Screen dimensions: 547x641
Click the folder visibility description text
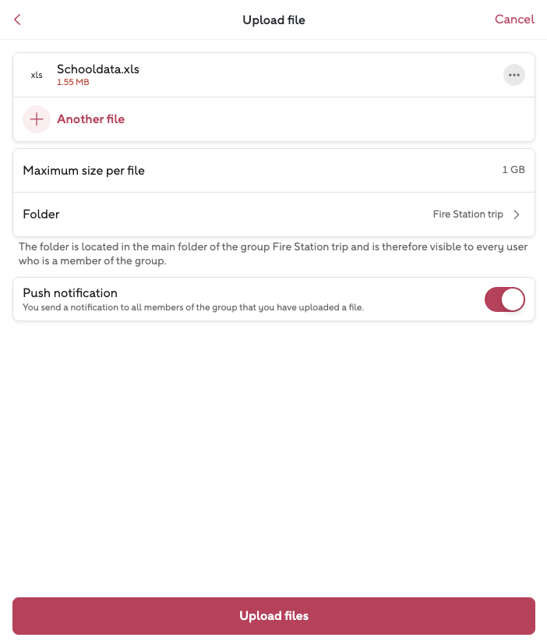click(273, 253)
